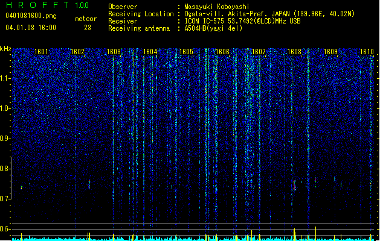
Task: Click the 1608 time marker
Action: pyautogui.click(x=294, y=52)
